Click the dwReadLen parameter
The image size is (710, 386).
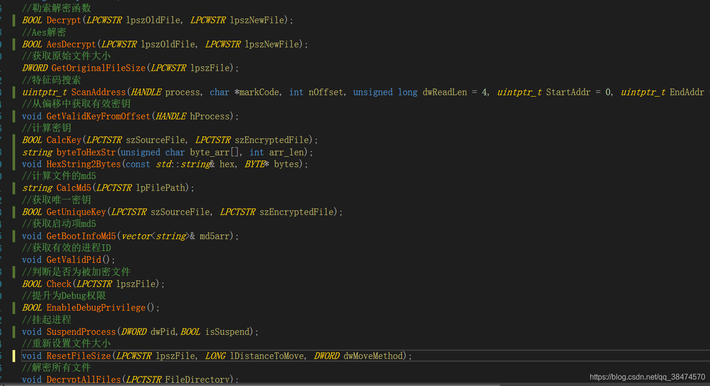point(445,92)
